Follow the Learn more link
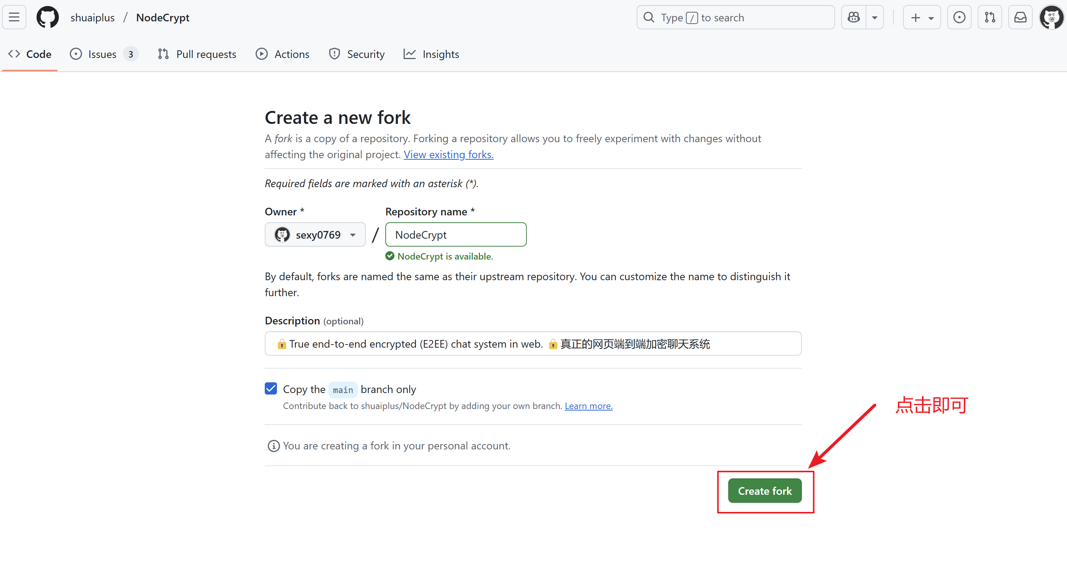Viewport: 1067px width, 563px height. (x=588, y=406)
